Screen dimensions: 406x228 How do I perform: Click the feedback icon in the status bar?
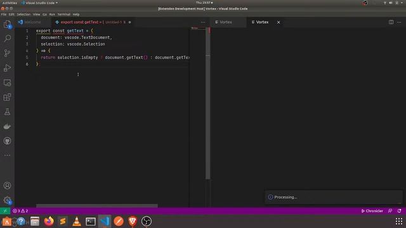390,211
